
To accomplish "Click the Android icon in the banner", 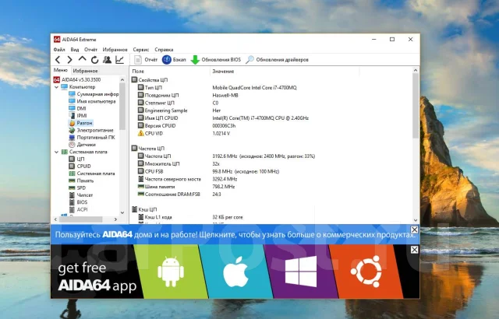I will [171, 272].
